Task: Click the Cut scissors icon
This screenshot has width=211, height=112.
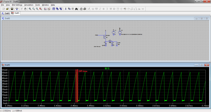Action: point(66,9)
